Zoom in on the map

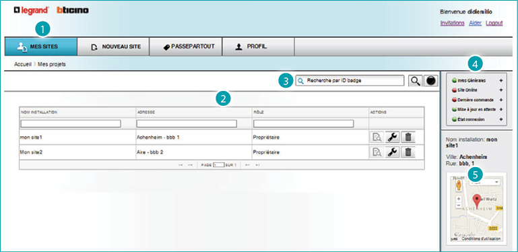point(458,199)
